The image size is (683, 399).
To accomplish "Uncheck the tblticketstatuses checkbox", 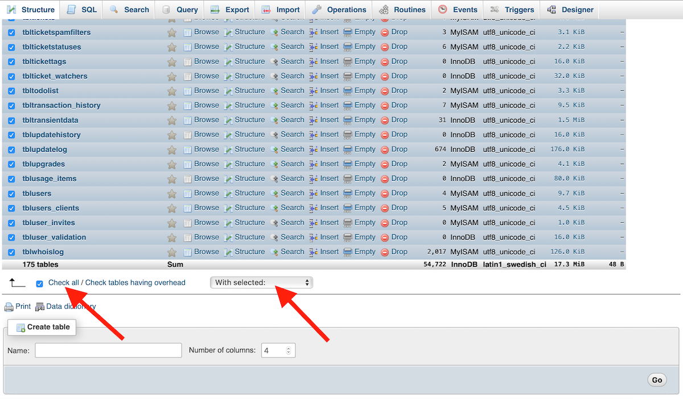I will (x=11, y=48).
